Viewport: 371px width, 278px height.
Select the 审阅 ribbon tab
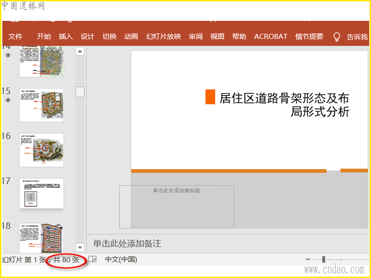pos(196,37)
